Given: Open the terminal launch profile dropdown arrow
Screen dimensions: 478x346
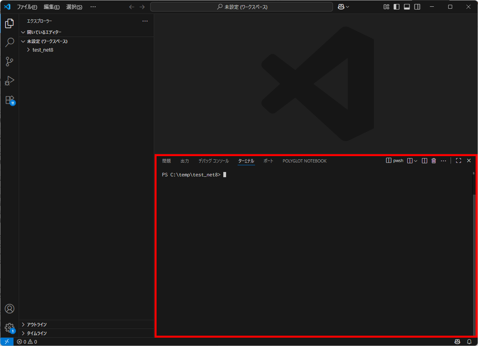Looking at the screenshot, I should click(416, 161).
